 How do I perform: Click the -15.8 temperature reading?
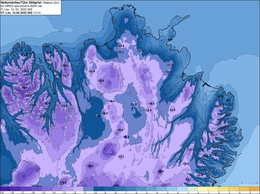65,66
